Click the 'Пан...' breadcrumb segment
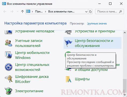Viewport: 127px width, 97px height. click(x=39, y=12)
